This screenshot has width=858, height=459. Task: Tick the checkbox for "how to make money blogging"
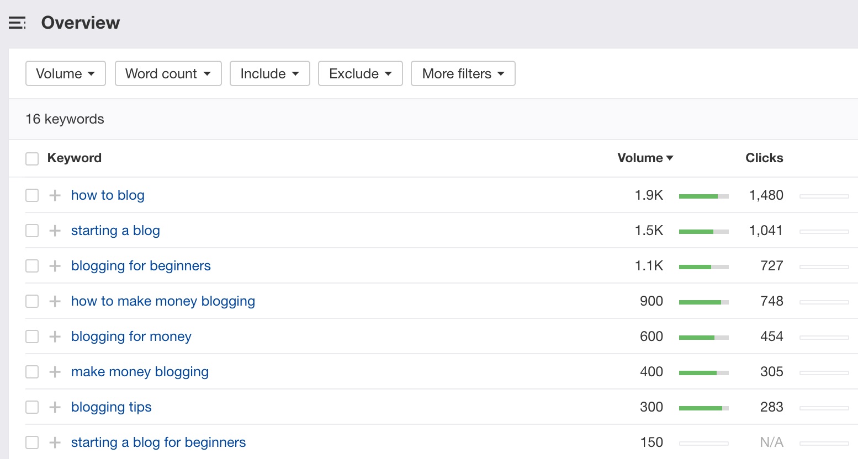tap(31, 301)
